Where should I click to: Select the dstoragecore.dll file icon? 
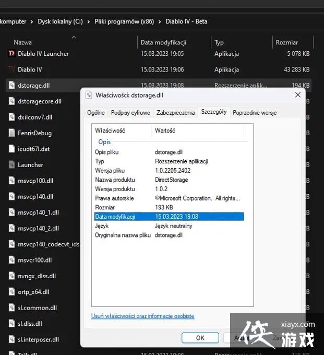pyautogui.click(x=11, y=101)
